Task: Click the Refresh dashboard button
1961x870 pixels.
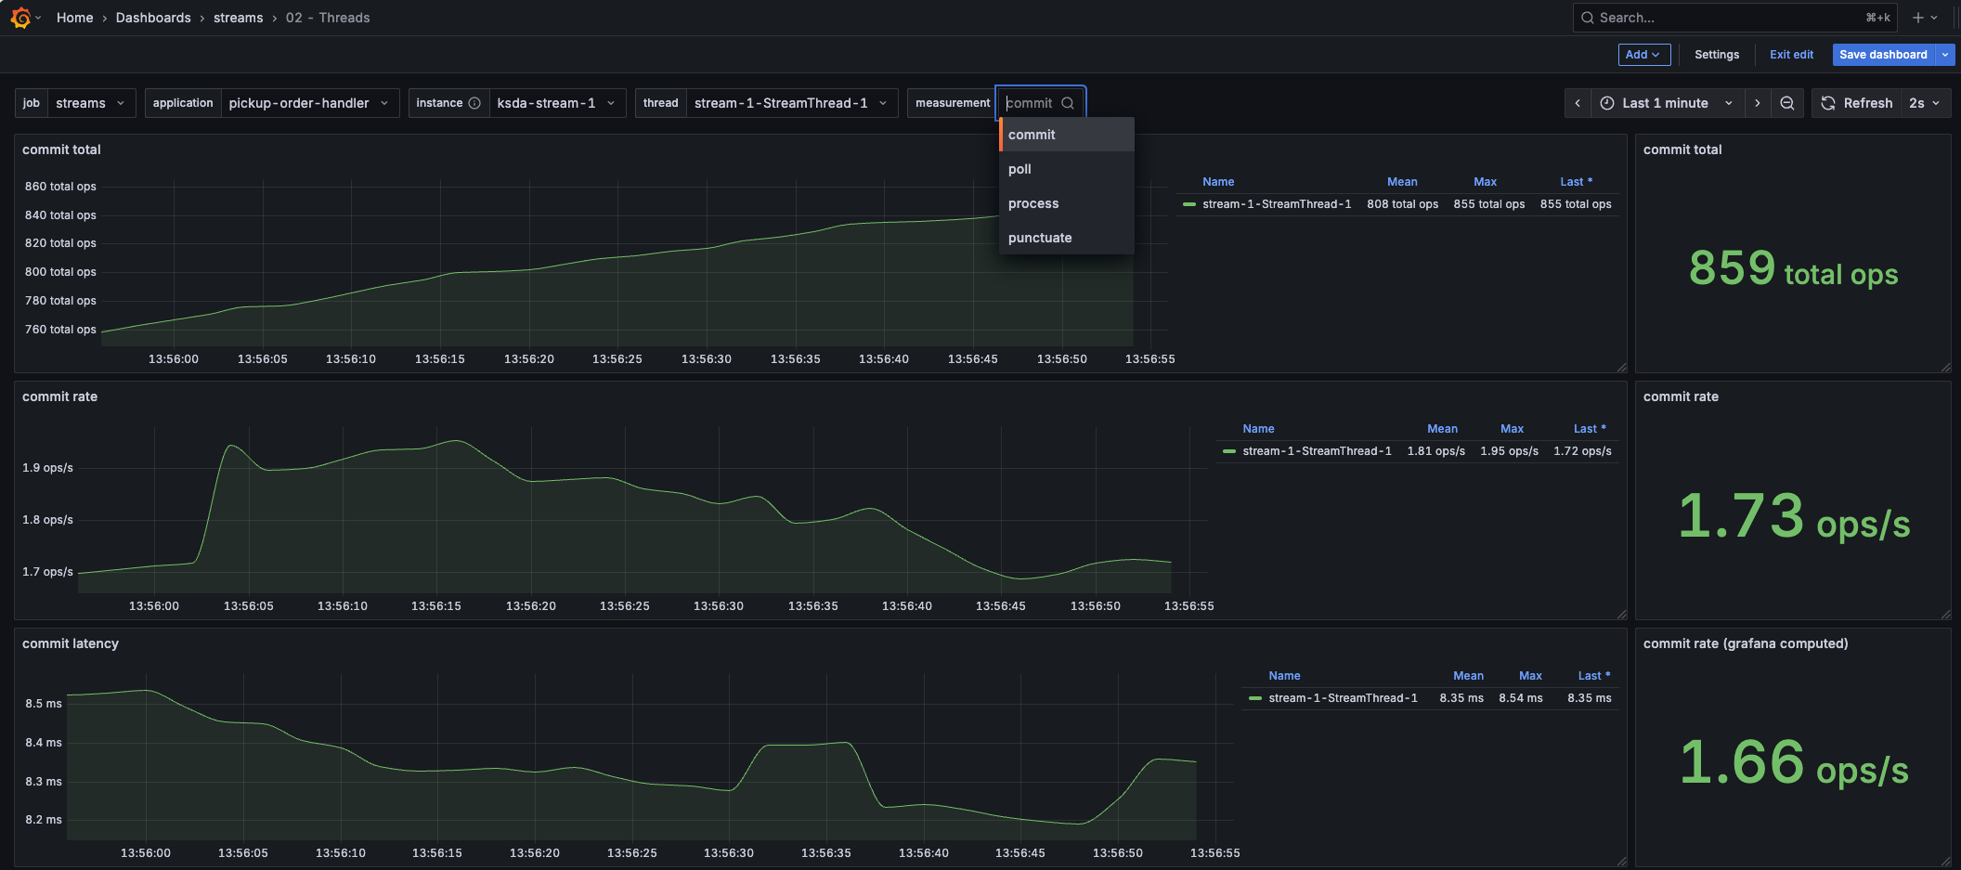Action: coord(1856,103)
